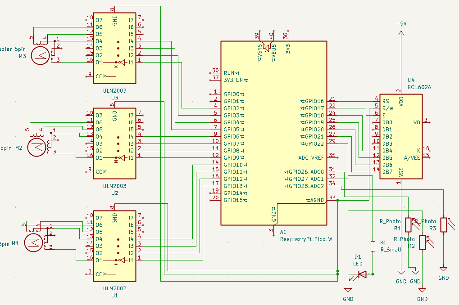Viewport: 459px width, 305px height.
Task: Select the U2 ULN2003 chip body
Action: (x=114, y=144)
